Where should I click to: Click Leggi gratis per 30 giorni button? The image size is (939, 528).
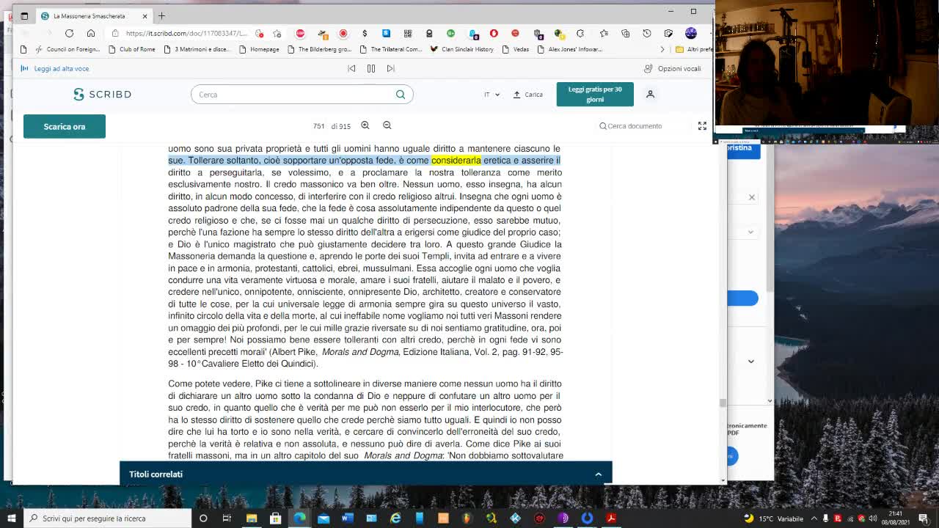595,94
